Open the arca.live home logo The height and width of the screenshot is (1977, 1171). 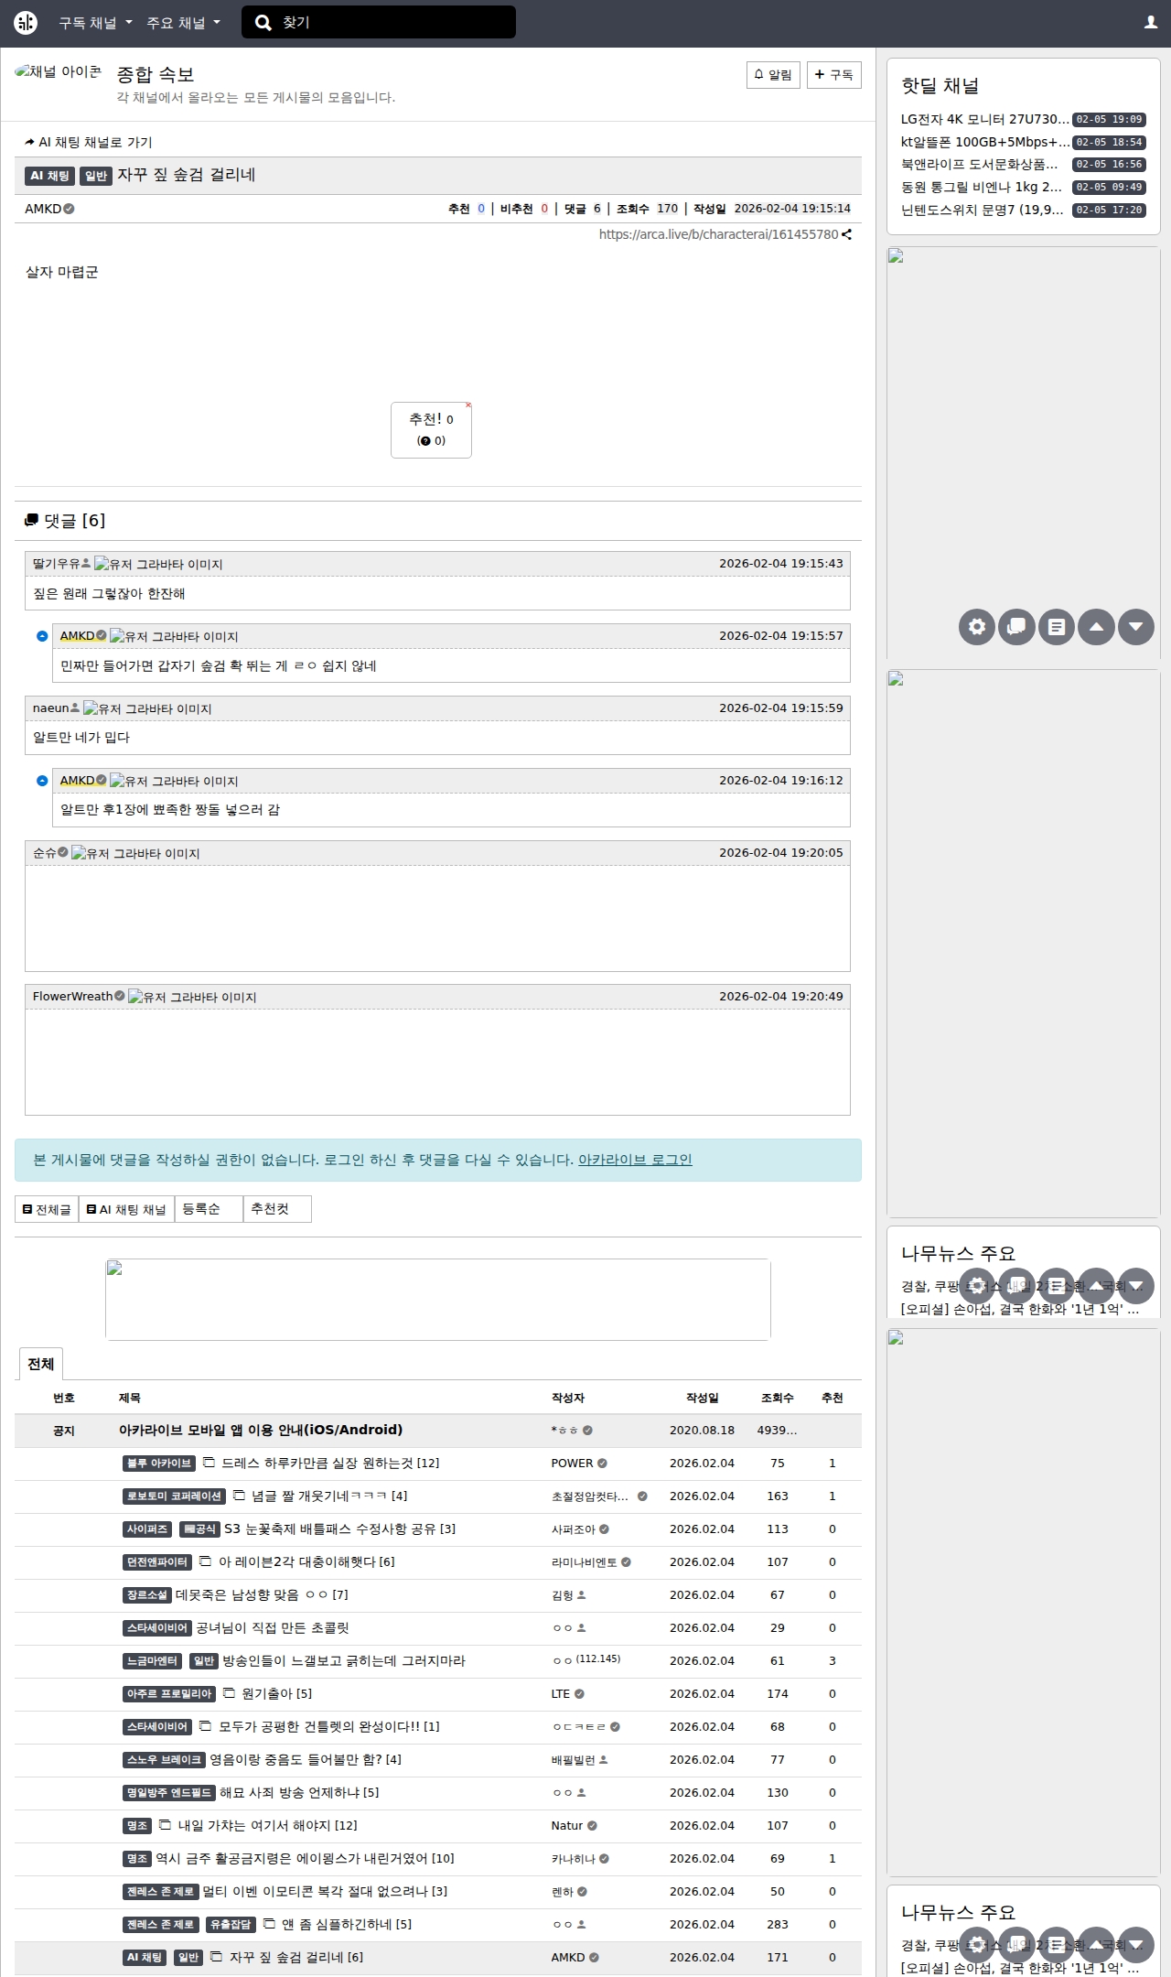pyautogui.click(x=26, y=23)
